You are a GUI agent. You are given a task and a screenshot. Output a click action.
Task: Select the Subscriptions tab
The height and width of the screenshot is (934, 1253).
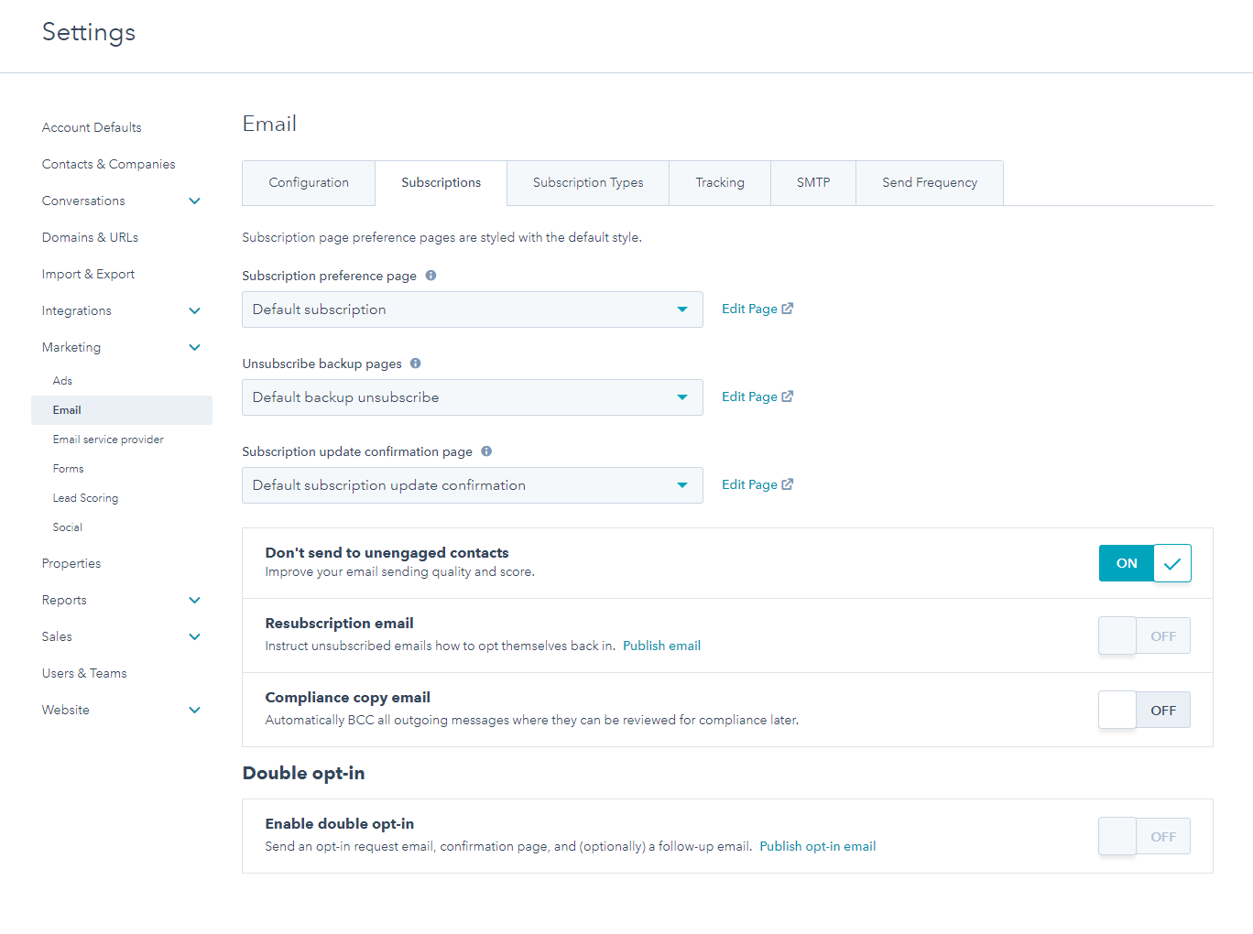click(x=441, y=183)
